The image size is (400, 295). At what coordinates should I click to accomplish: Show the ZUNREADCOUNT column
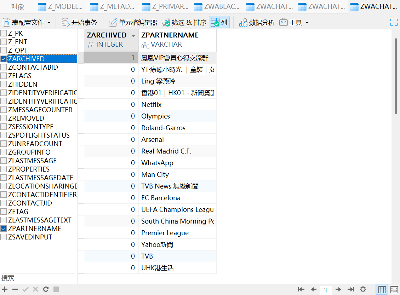4,144
